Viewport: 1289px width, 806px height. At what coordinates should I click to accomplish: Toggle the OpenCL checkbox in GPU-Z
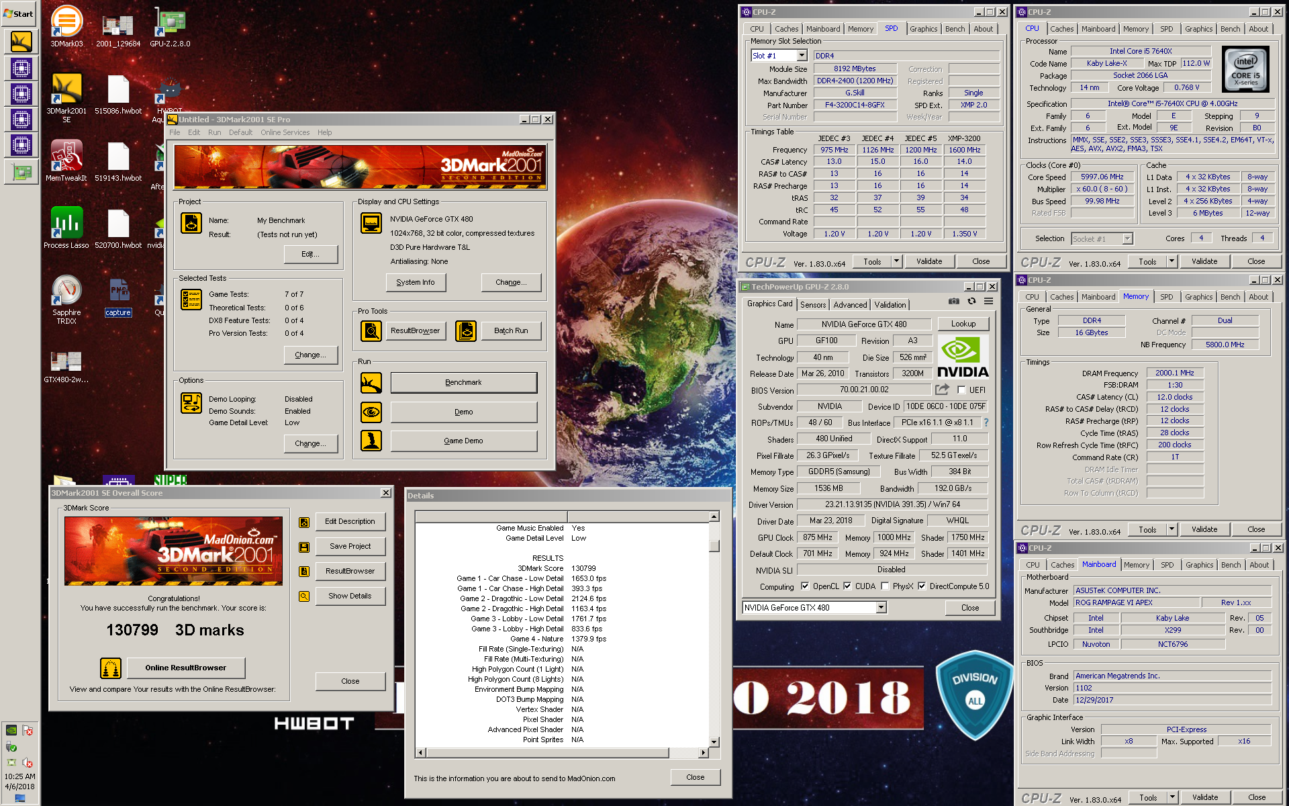805,586
